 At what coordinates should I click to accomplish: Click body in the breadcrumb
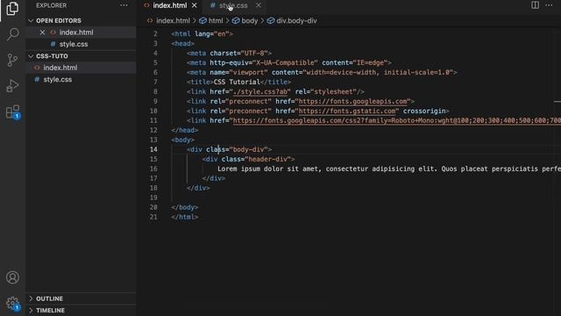249,21
